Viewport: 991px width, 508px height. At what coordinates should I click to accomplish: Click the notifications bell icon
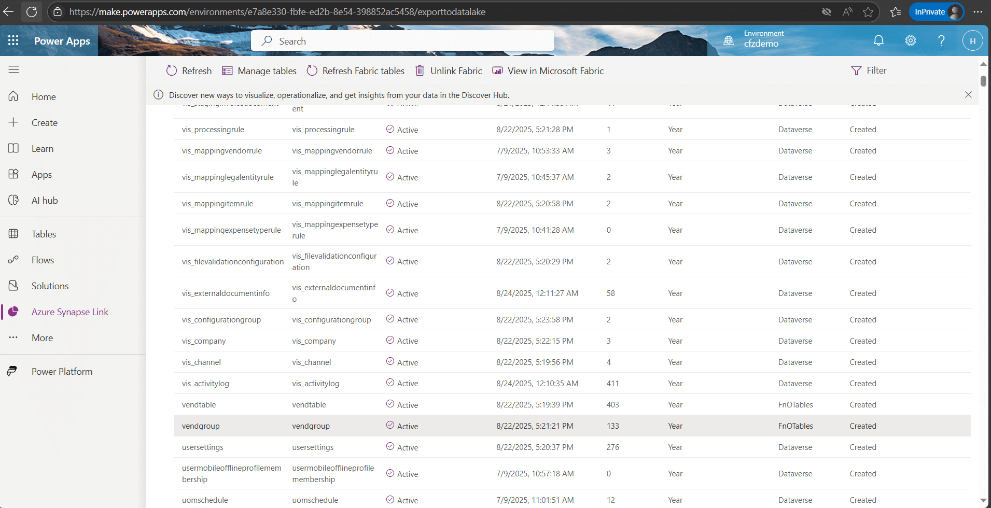(878, 40)
